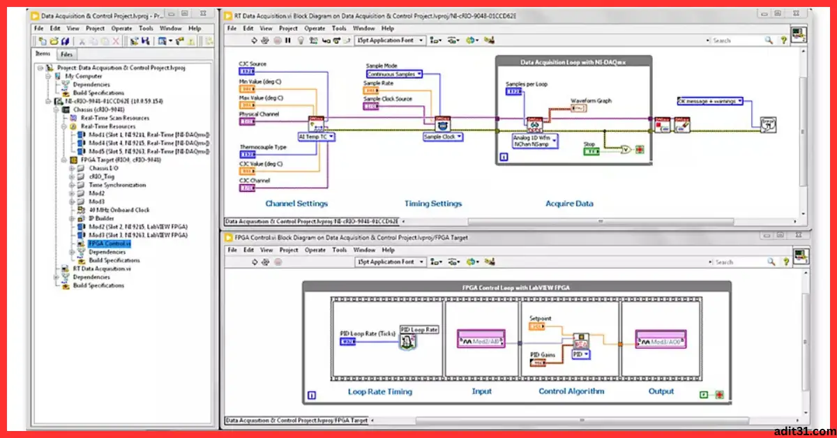Click Save All icon in Project Explorer toolbar
The image size is (837, 438).
65,41
